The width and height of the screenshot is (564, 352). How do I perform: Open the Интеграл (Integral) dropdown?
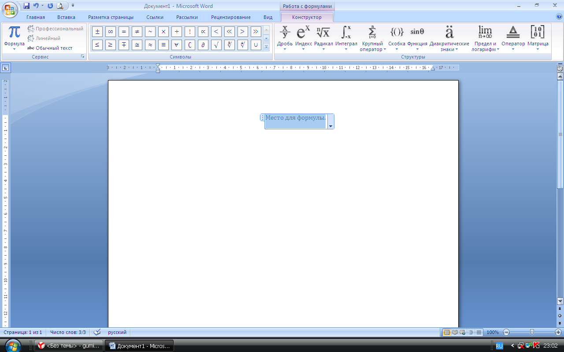tap(346, 39)
